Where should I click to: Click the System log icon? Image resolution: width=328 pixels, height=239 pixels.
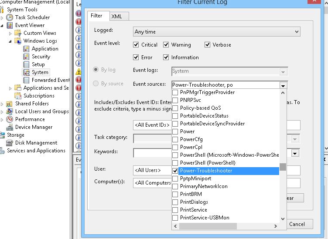(x=26, y=72)
